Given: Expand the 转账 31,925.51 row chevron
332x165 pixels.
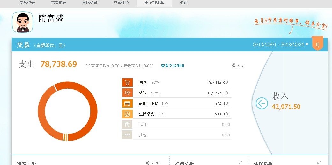Looking at the screenshot, I should [227, 93].
